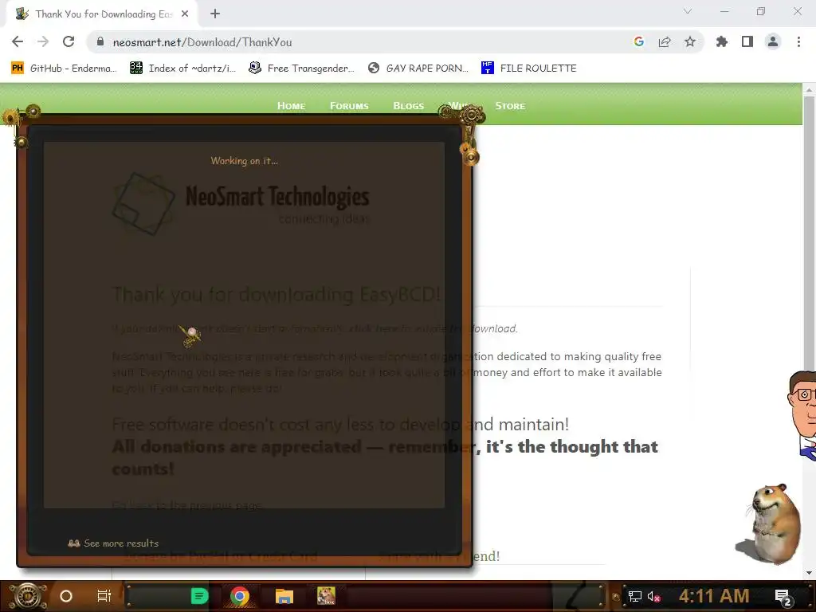Click the forward navigation arrow
This screenshot has height=612, width=816.
pyautogui.click(x=43, y=41)
